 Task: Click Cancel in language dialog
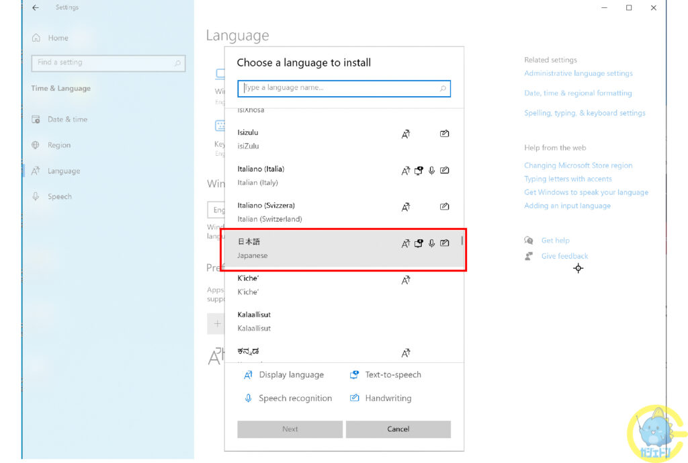[398, 429]
